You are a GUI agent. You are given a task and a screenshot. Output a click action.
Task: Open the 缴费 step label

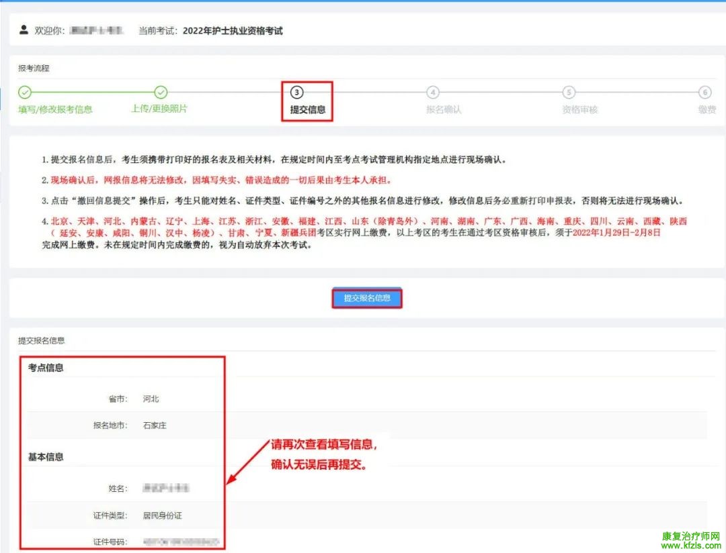[707, 109]
